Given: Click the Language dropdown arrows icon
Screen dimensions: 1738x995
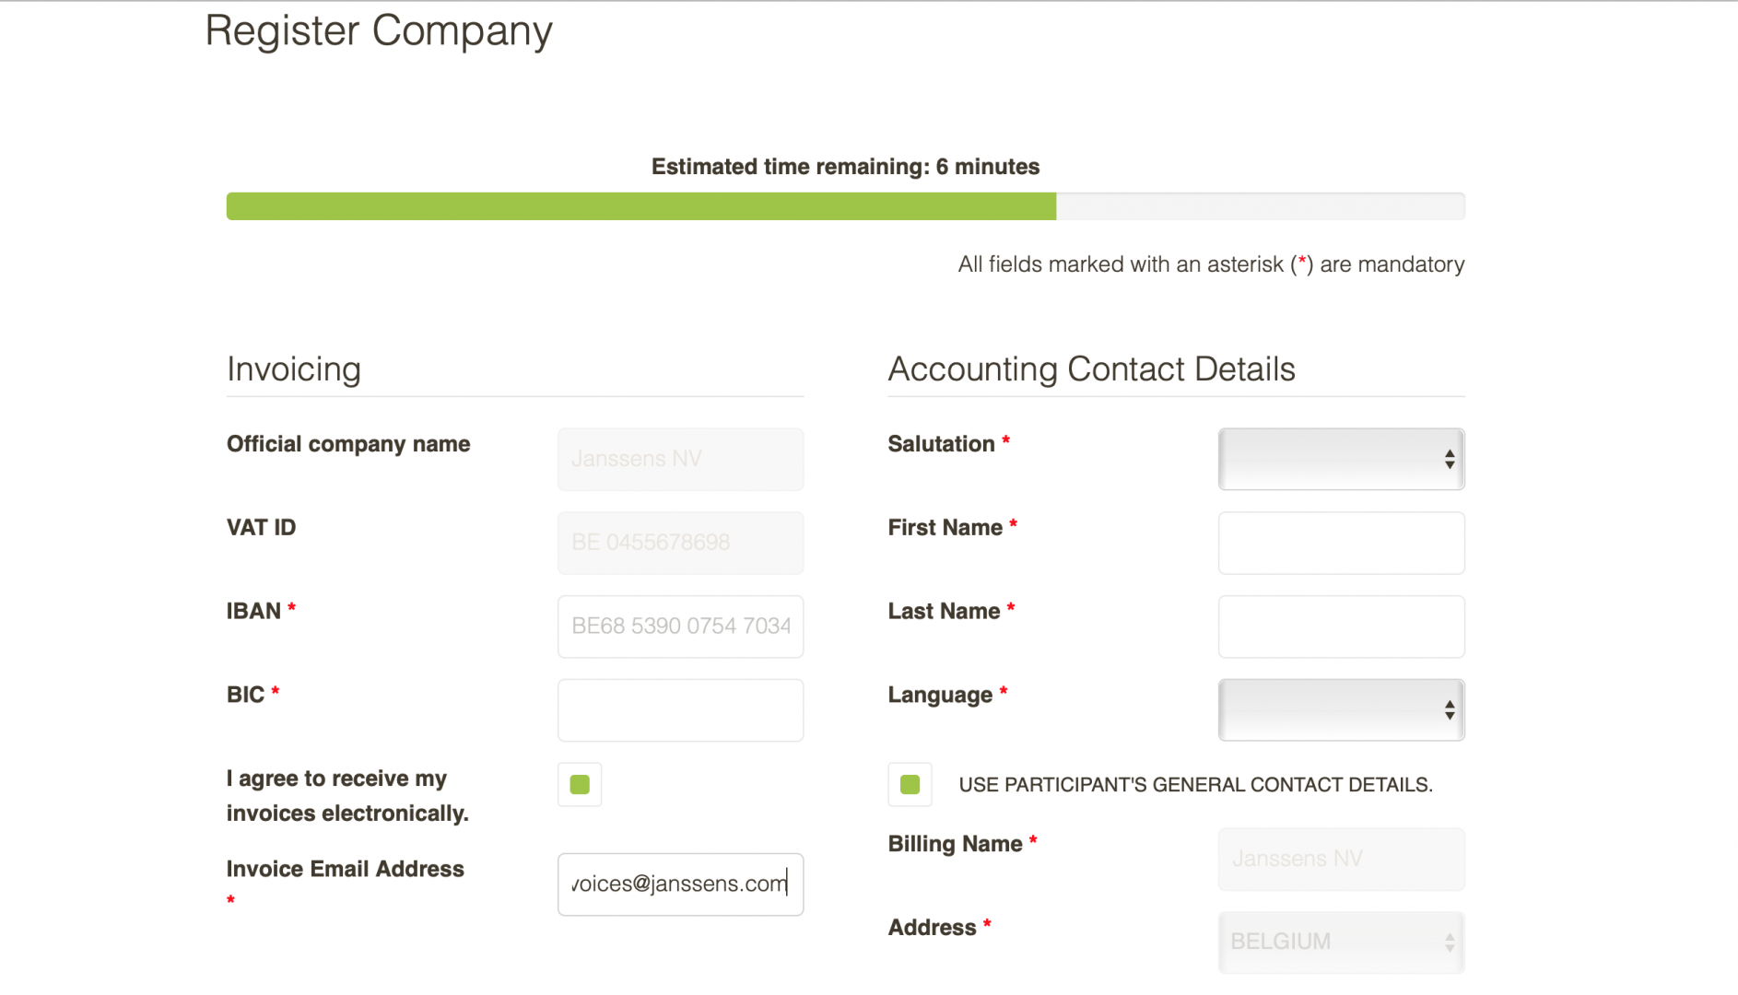Looking at the screenshot, I should pyautogui.click(x=1449, y=710).
